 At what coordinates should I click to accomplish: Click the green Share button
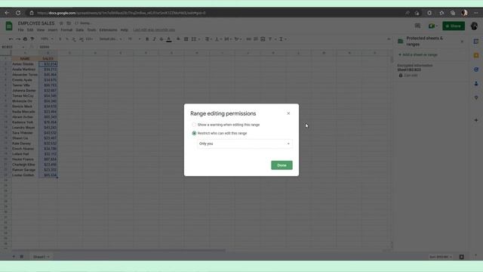tap(454, 26)
